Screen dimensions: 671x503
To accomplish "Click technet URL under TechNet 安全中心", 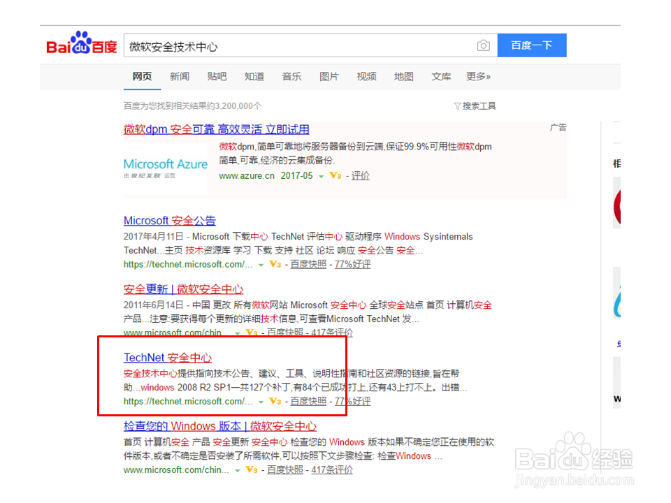I will (188, 401).
